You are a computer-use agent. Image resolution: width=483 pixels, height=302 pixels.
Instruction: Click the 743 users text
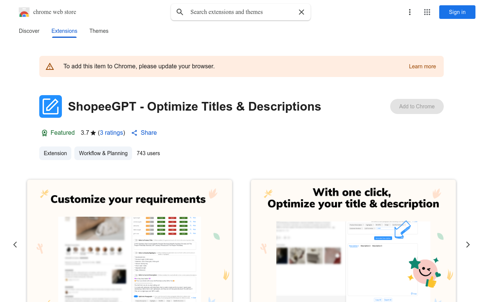[x=148, y=153]
